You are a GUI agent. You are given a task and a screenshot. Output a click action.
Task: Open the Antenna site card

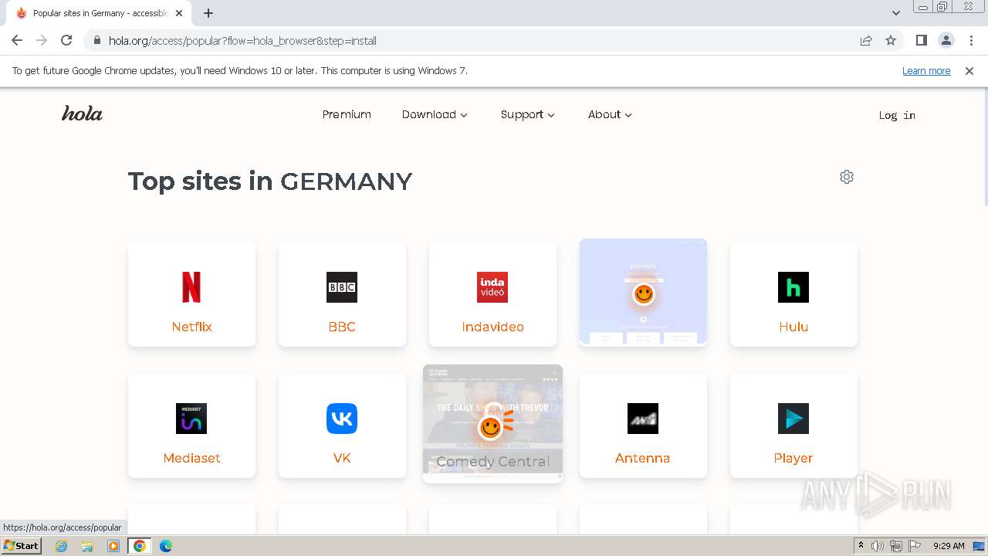coord(643,425)
